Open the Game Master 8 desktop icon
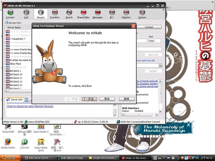Viewport: 215px width, 161px height. click(41, 129)
